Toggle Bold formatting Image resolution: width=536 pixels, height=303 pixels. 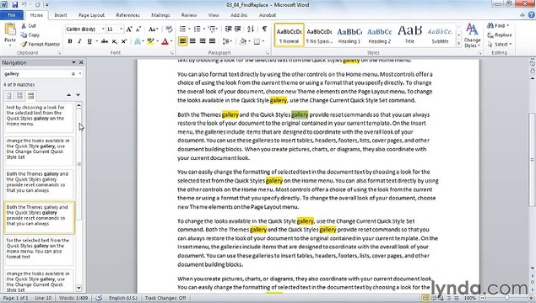click(70, 41)
